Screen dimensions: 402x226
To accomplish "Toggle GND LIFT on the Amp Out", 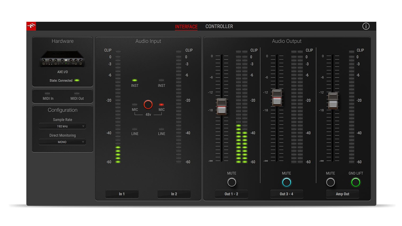I will point(356,182).
